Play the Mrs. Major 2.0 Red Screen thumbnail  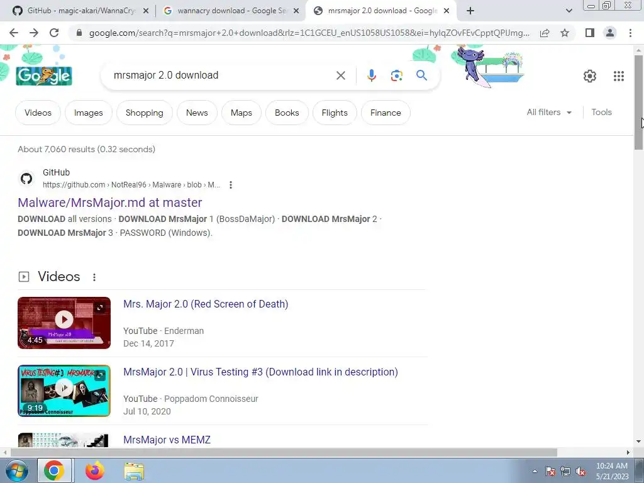[64, 323]
